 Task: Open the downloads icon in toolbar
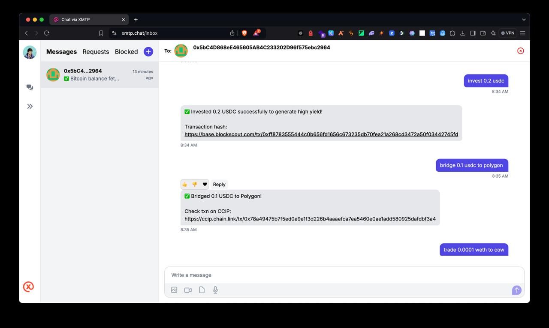point(463,33)
